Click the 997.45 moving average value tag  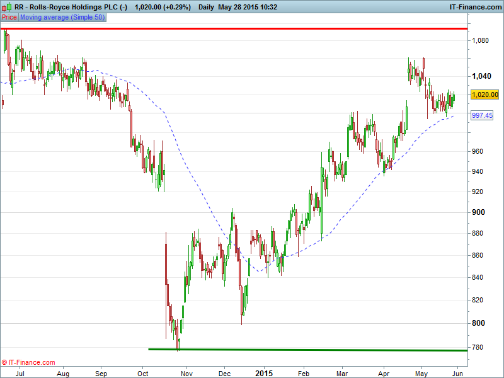tap(482, 115)
